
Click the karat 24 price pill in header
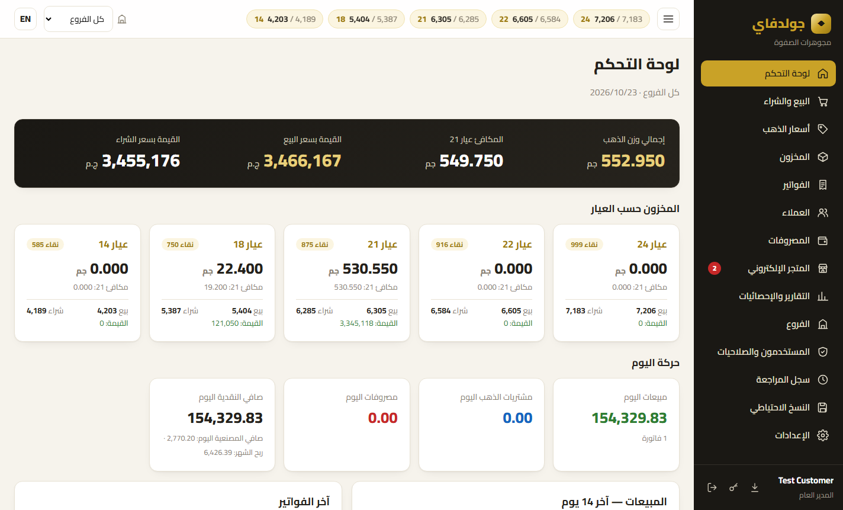click(612, 19)
